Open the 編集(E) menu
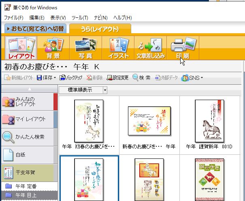 pos(37,18)
